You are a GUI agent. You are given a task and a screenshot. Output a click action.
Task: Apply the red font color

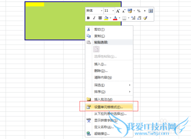coord(115,18)
